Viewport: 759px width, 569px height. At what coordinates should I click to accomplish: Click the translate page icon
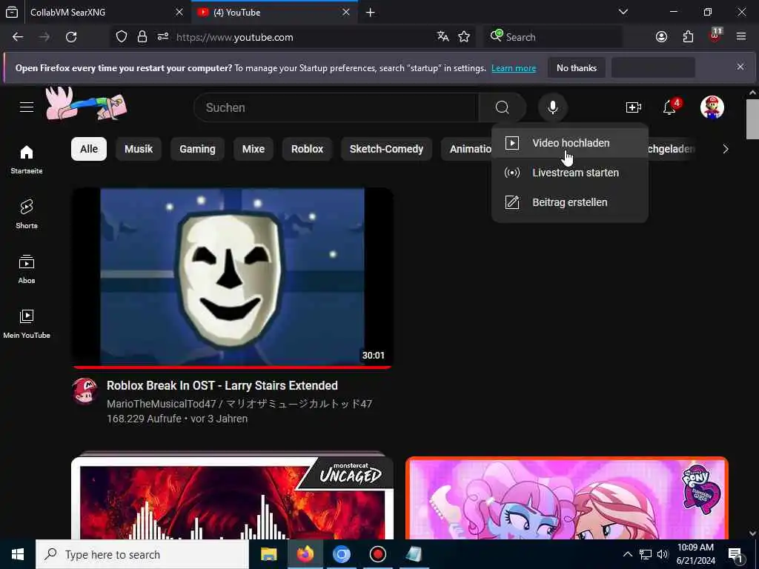click(443, 37)
